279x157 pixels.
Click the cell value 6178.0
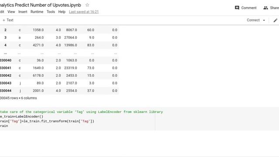point(38,75)
